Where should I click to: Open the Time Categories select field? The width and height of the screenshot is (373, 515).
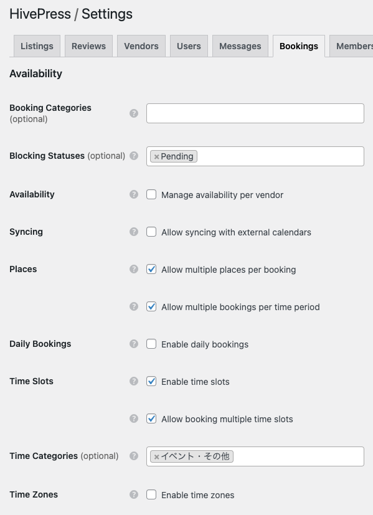[255, 456]
